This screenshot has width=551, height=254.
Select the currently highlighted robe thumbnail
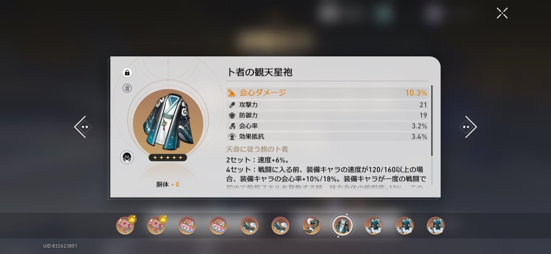pyautogui.click(x=342, y=225)
